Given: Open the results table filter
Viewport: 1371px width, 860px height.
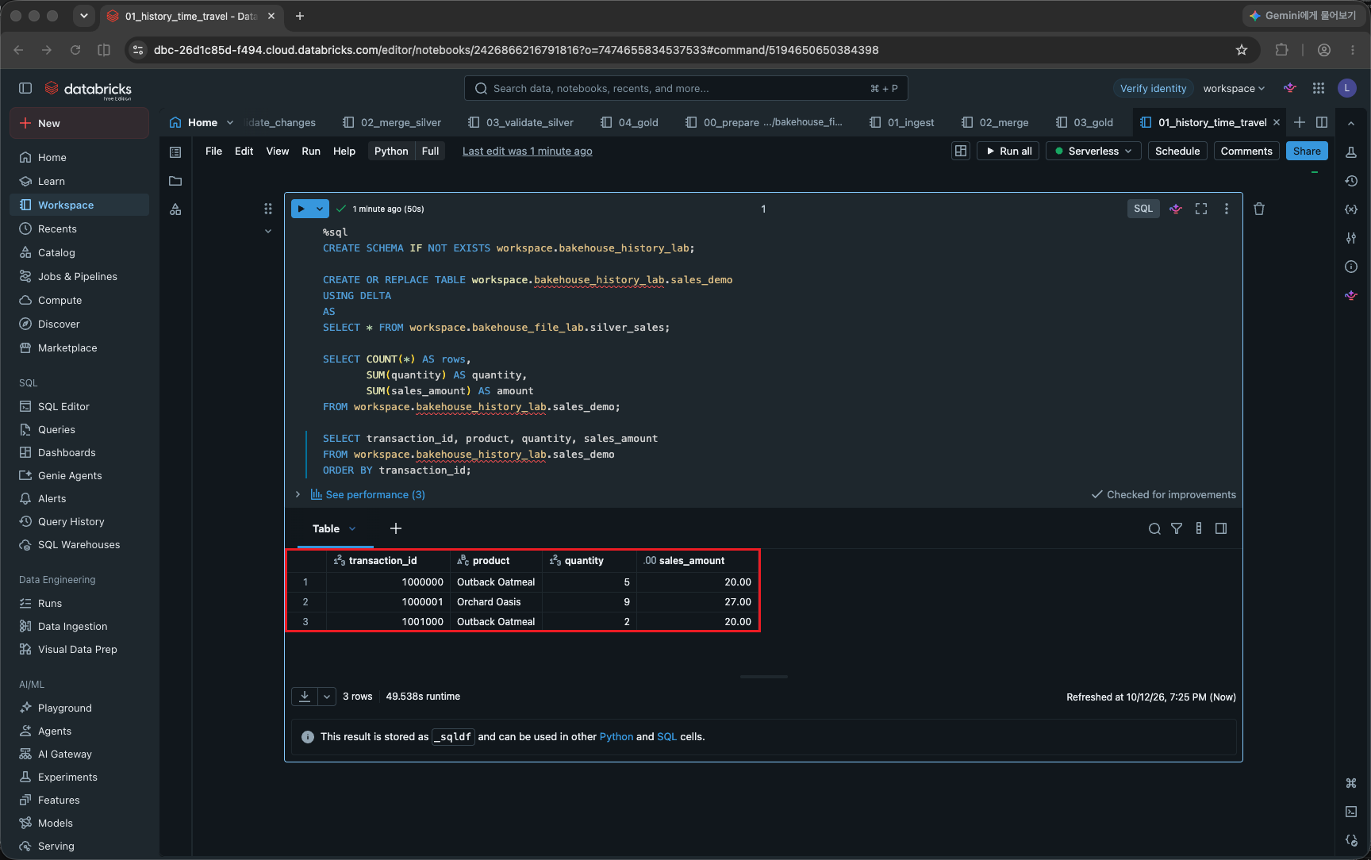Looking at the screenshot, I should tap(1177, 529).
